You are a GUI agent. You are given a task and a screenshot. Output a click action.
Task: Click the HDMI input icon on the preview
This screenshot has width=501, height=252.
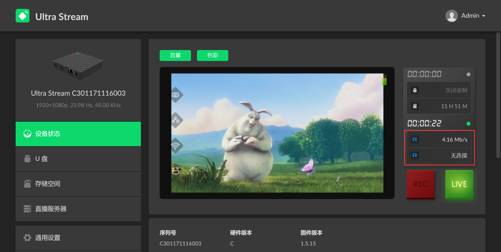coord(175,95)
